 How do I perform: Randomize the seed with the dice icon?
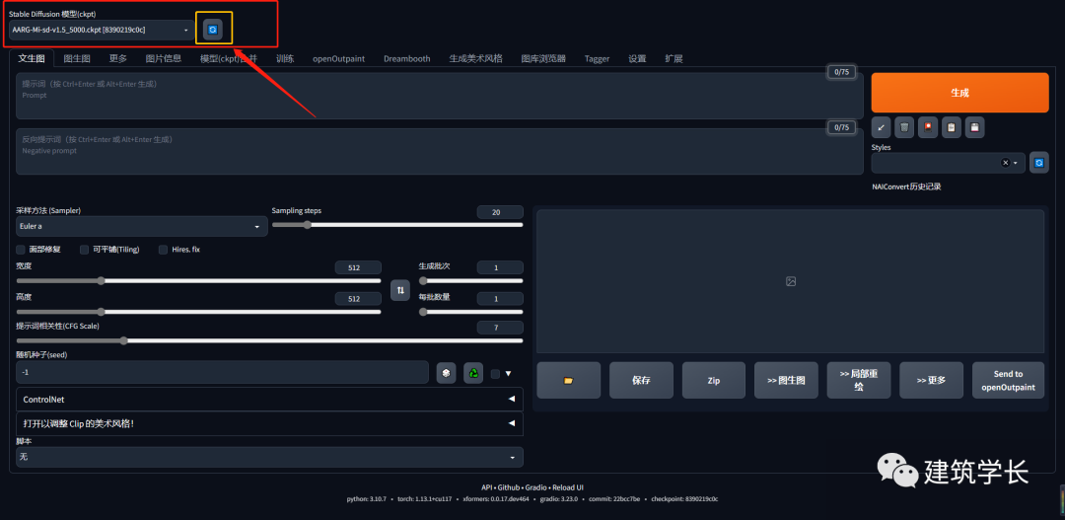[447, 373]
